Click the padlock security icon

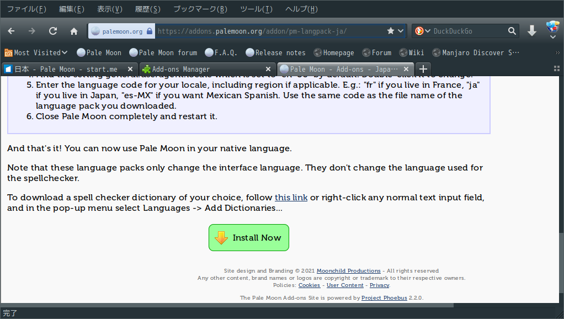(x=150, y=31)
